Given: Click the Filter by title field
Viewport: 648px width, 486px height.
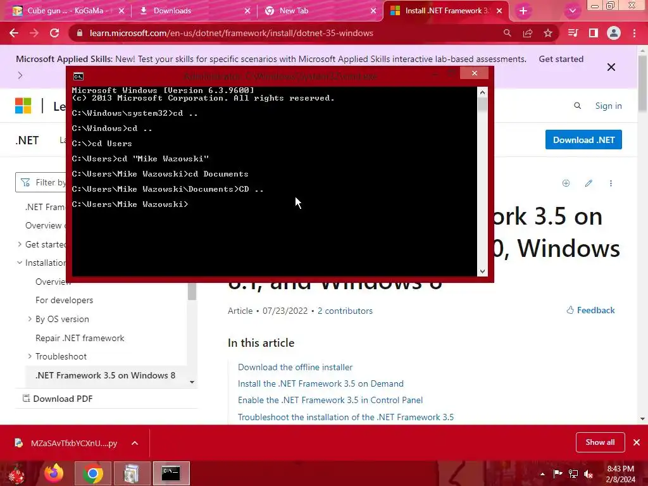Looking at the screenshot, I should (40, 182).
